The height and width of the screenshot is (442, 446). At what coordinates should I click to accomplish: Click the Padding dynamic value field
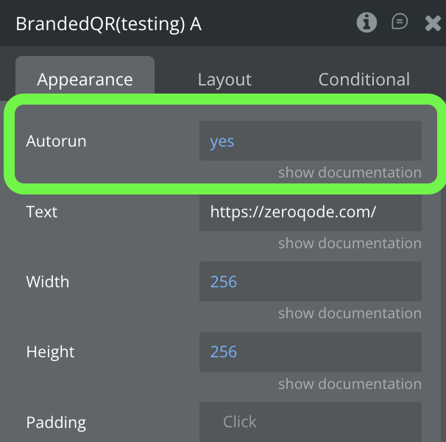[x=310, y=422]
